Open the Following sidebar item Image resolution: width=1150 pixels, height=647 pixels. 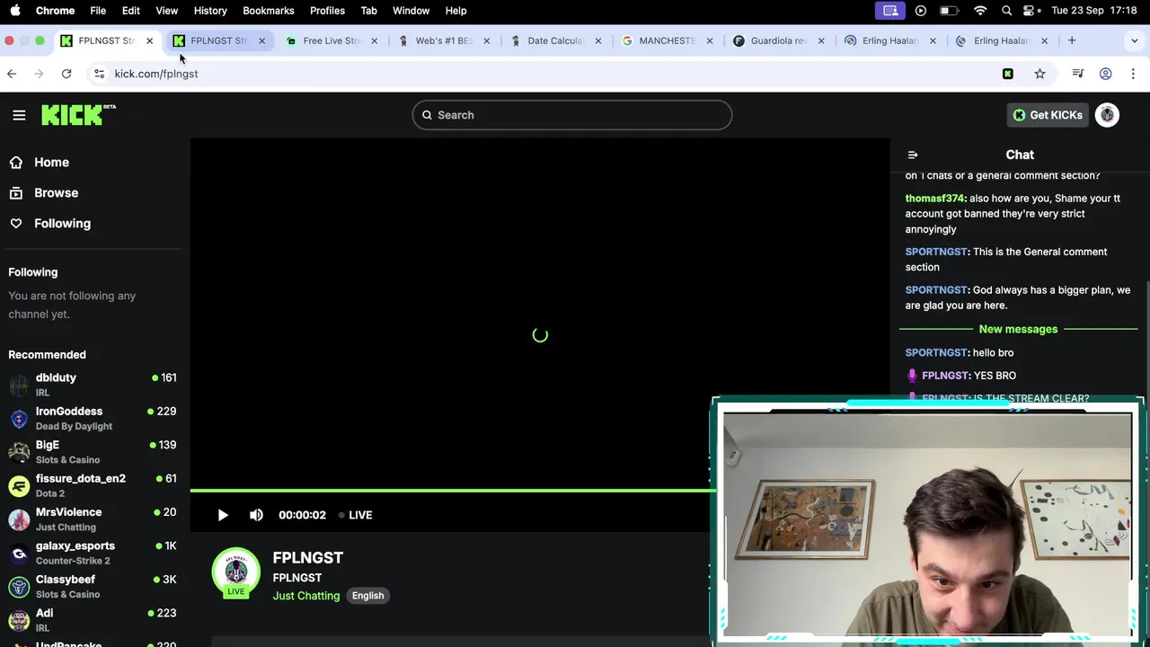62,224
